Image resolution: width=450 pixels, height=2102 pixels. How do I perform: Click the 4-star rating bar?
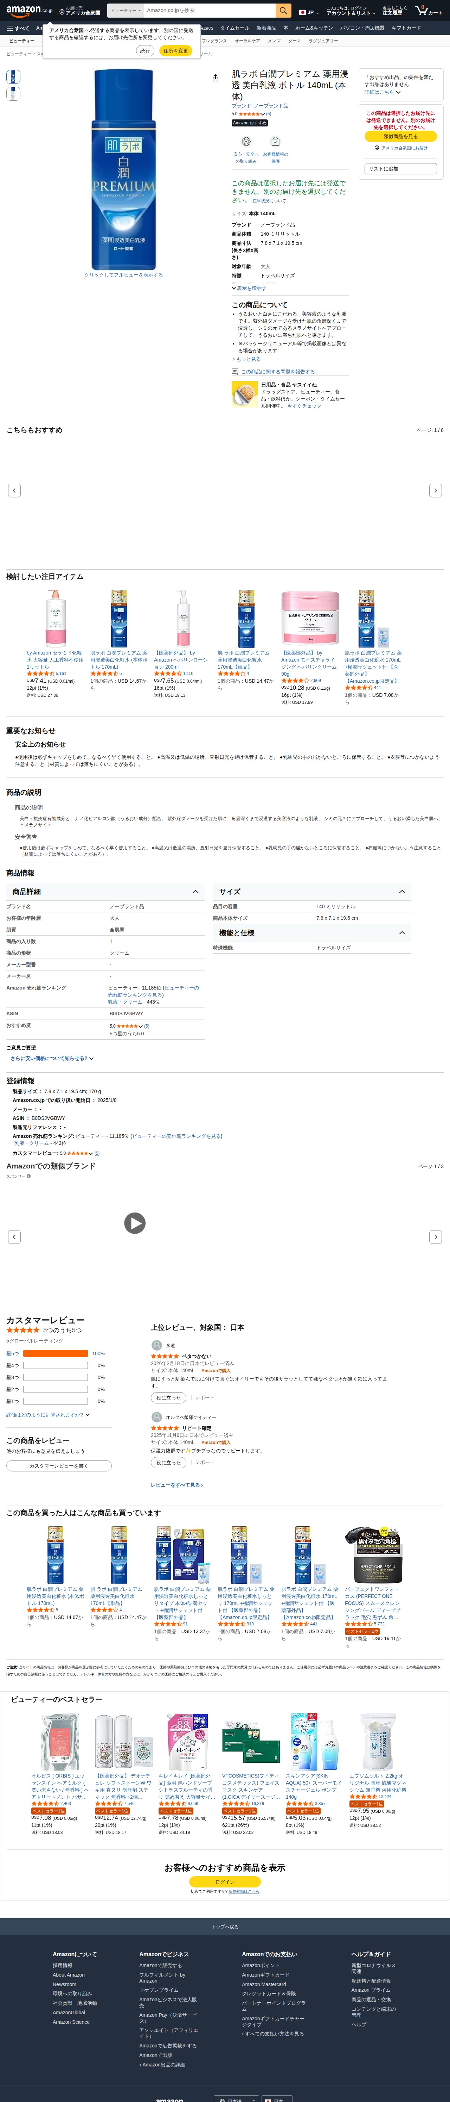pyautogui.click(x=55, y=1365)
